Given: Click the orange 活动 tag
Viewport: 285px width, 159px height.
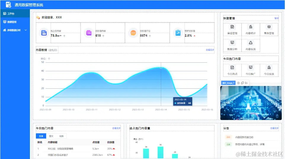Looking at the screenshot, I should tap(228, 137).
